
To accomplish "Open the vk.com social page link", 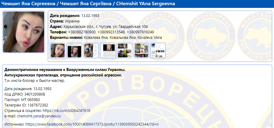I will point(66,111).
